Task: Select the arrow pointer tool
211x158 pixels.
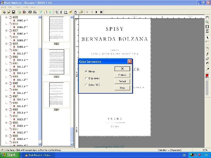Action: pyautogui.click(x=207, y=37)
